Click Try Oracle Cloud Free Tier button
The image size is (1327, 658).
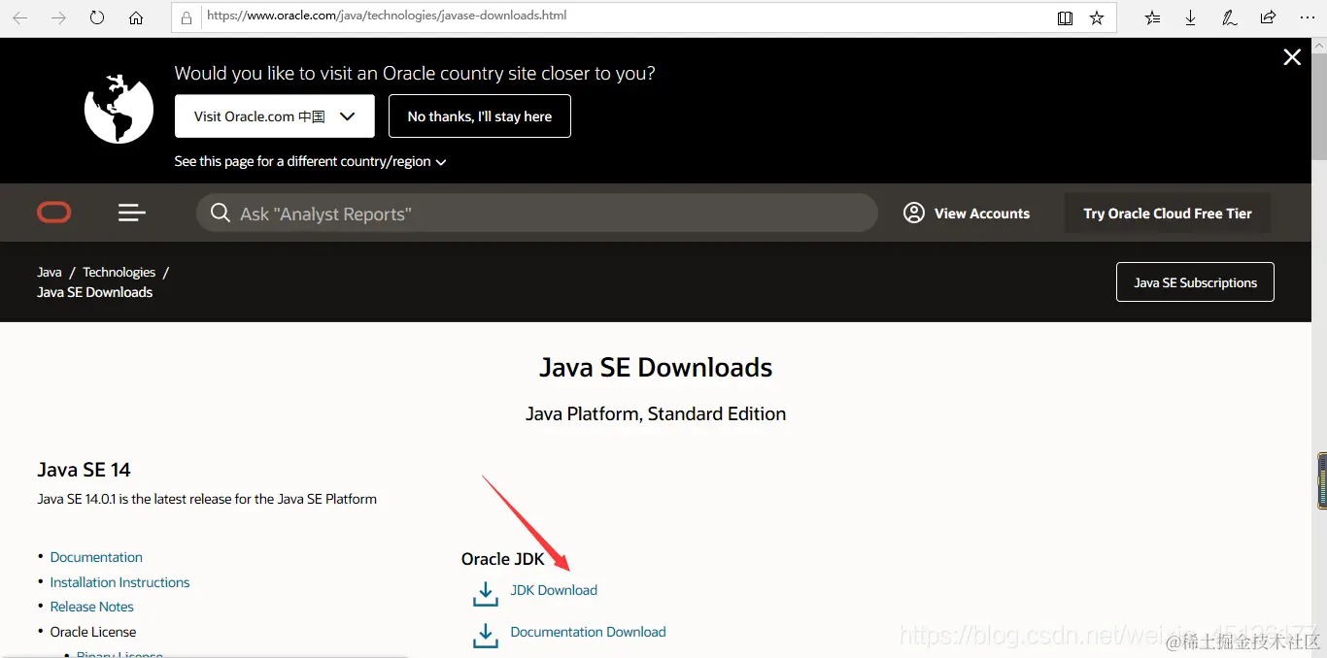point(1168,214)
